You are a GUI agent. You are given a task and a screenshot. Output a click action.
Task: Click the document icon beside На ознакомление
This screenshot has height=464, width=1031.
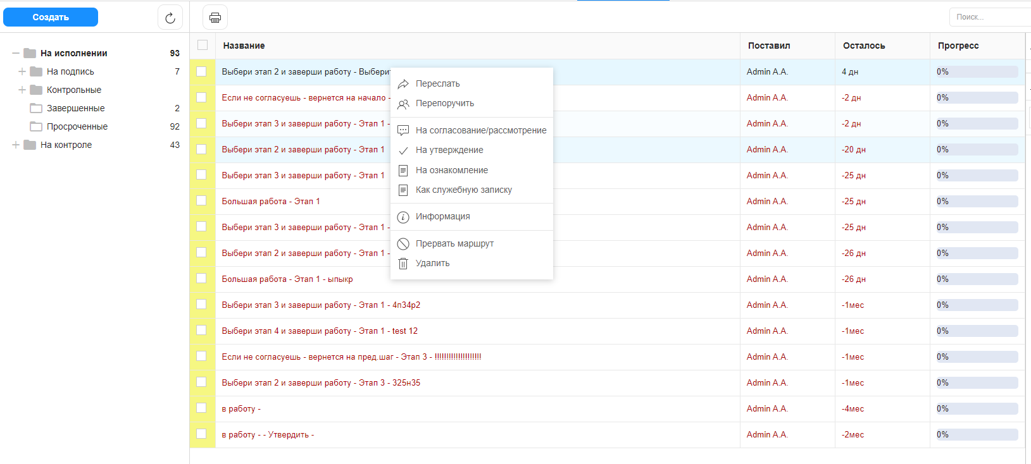[403, 171]
